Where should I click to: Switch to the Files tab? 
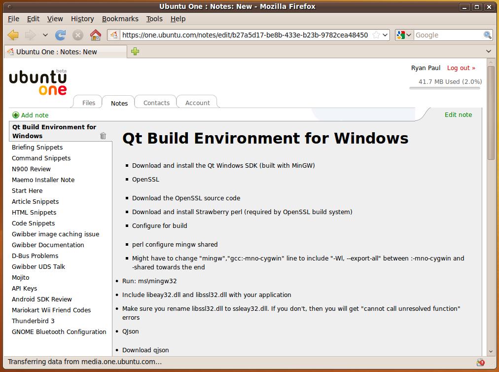(x=89, y=103)
